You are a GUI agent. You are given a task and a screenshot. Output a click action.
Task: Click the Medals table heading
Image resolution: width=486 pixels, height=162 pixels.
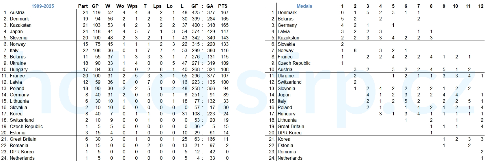click(304, 6)
